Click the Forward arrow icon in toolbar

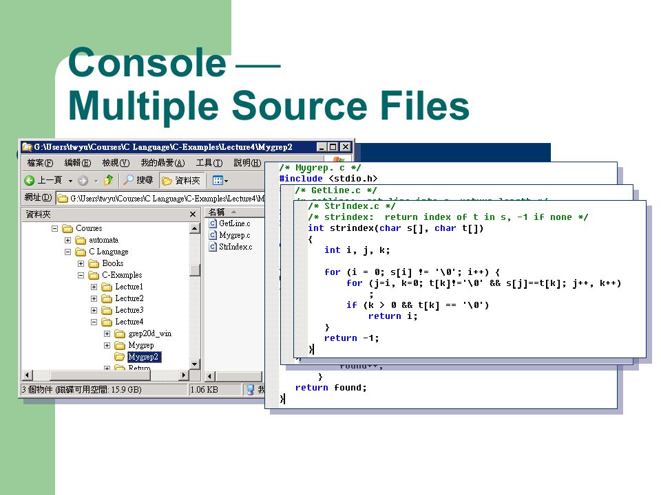pyautogui.click(x=83, y=181)
